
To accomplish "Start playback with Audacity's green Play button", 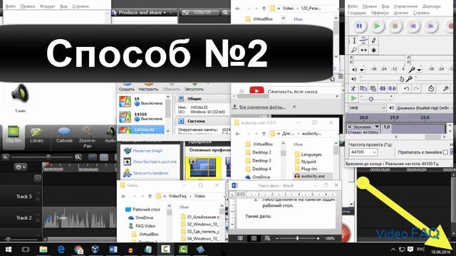I will (377, 26).
